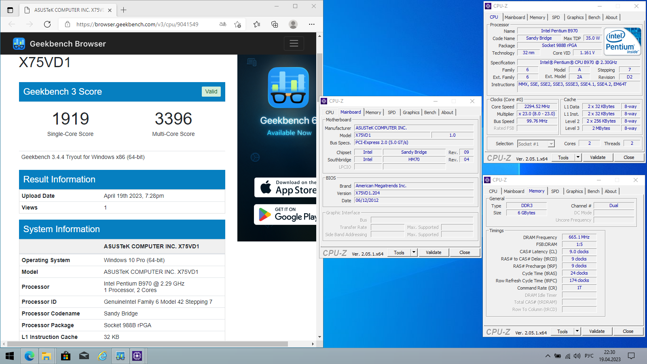Expand Tools dropdown arrow in Mainboard window

tap(414, 252)
